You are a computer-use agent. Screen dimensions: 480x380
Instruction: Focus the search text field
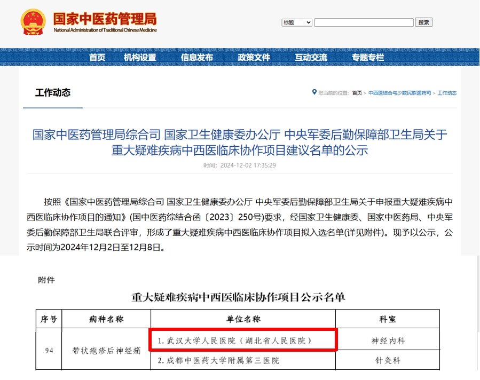[364, 22]
